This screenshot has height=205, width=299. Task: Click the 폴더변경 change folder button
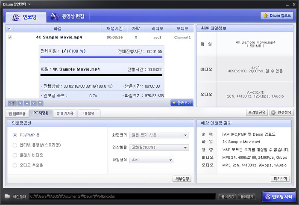point(227,196)
